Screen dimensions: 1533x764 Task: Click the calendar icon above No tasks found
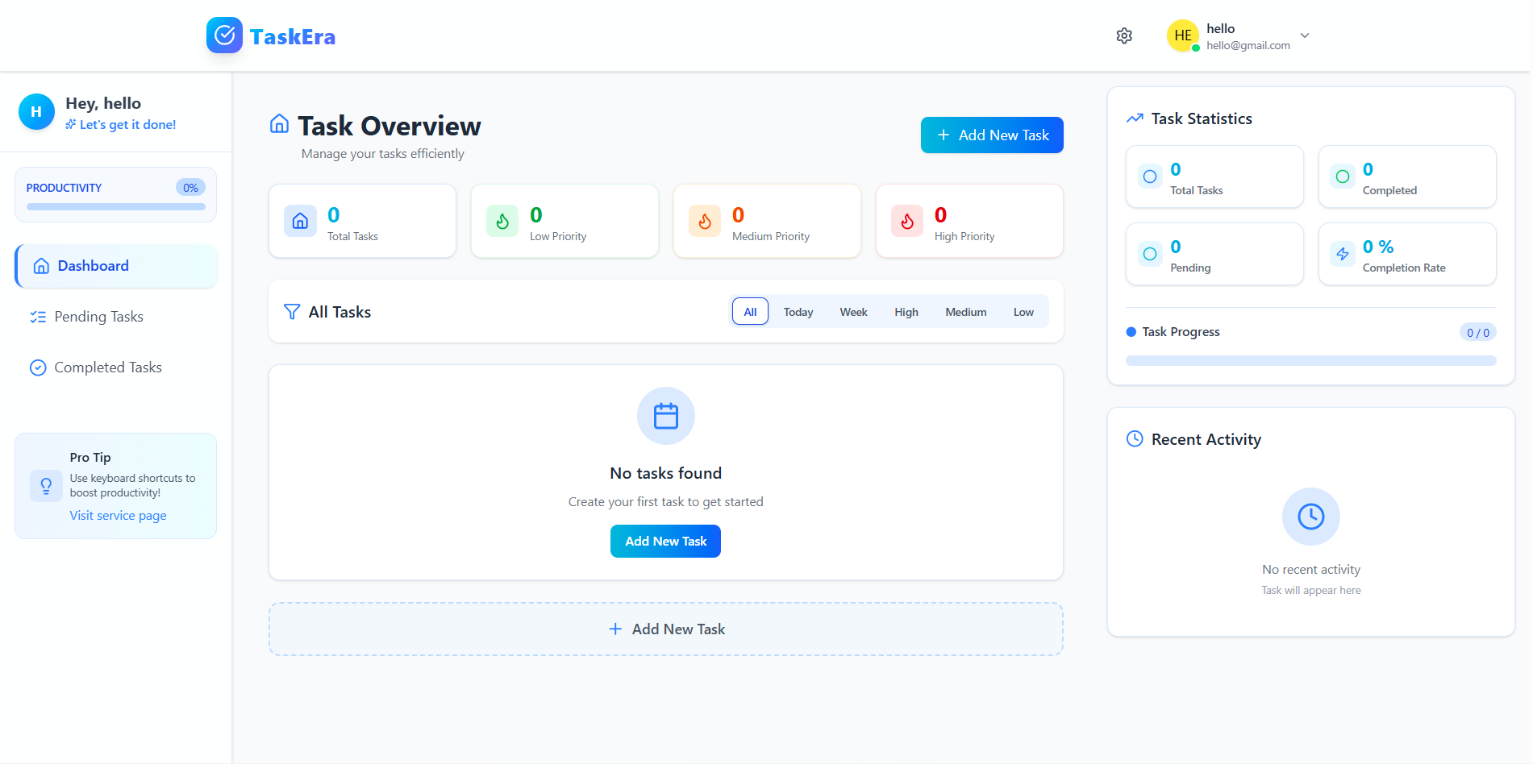point(666,416)
